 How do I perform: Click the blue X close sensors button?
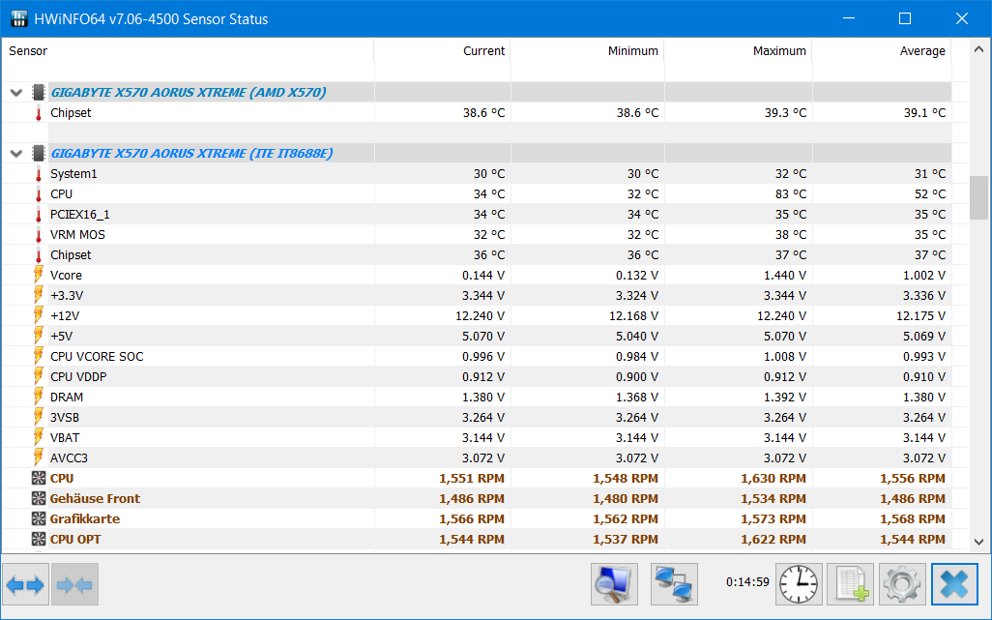pyautogui.click(x=954, y=584)
